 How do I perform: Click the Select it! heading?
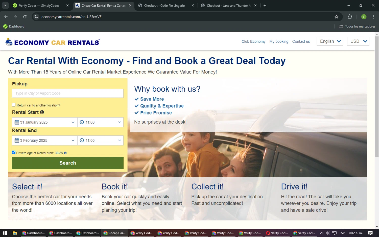click(27, 186)
